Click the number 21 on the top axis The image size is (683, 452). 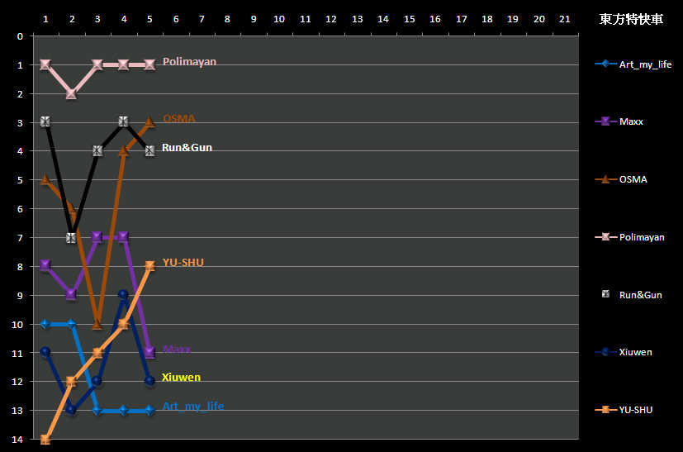tap(564, 19)
